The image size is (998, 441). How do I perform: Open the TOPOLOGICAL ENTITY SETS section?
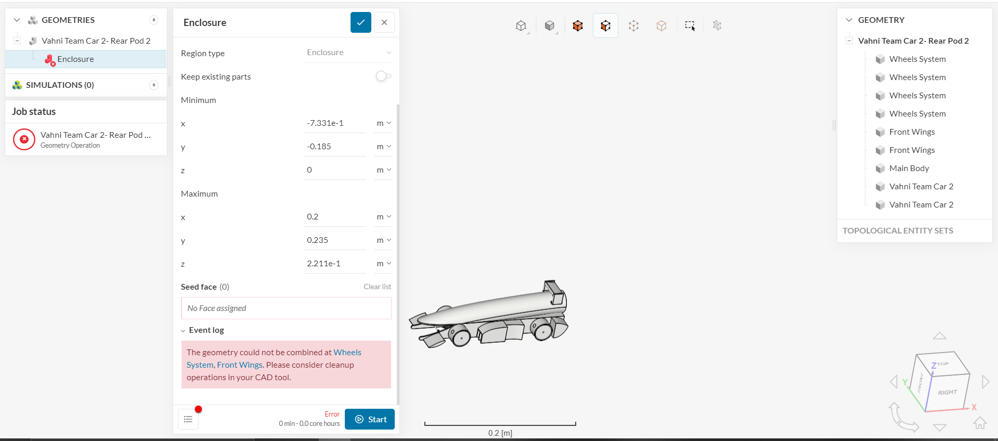898,231
